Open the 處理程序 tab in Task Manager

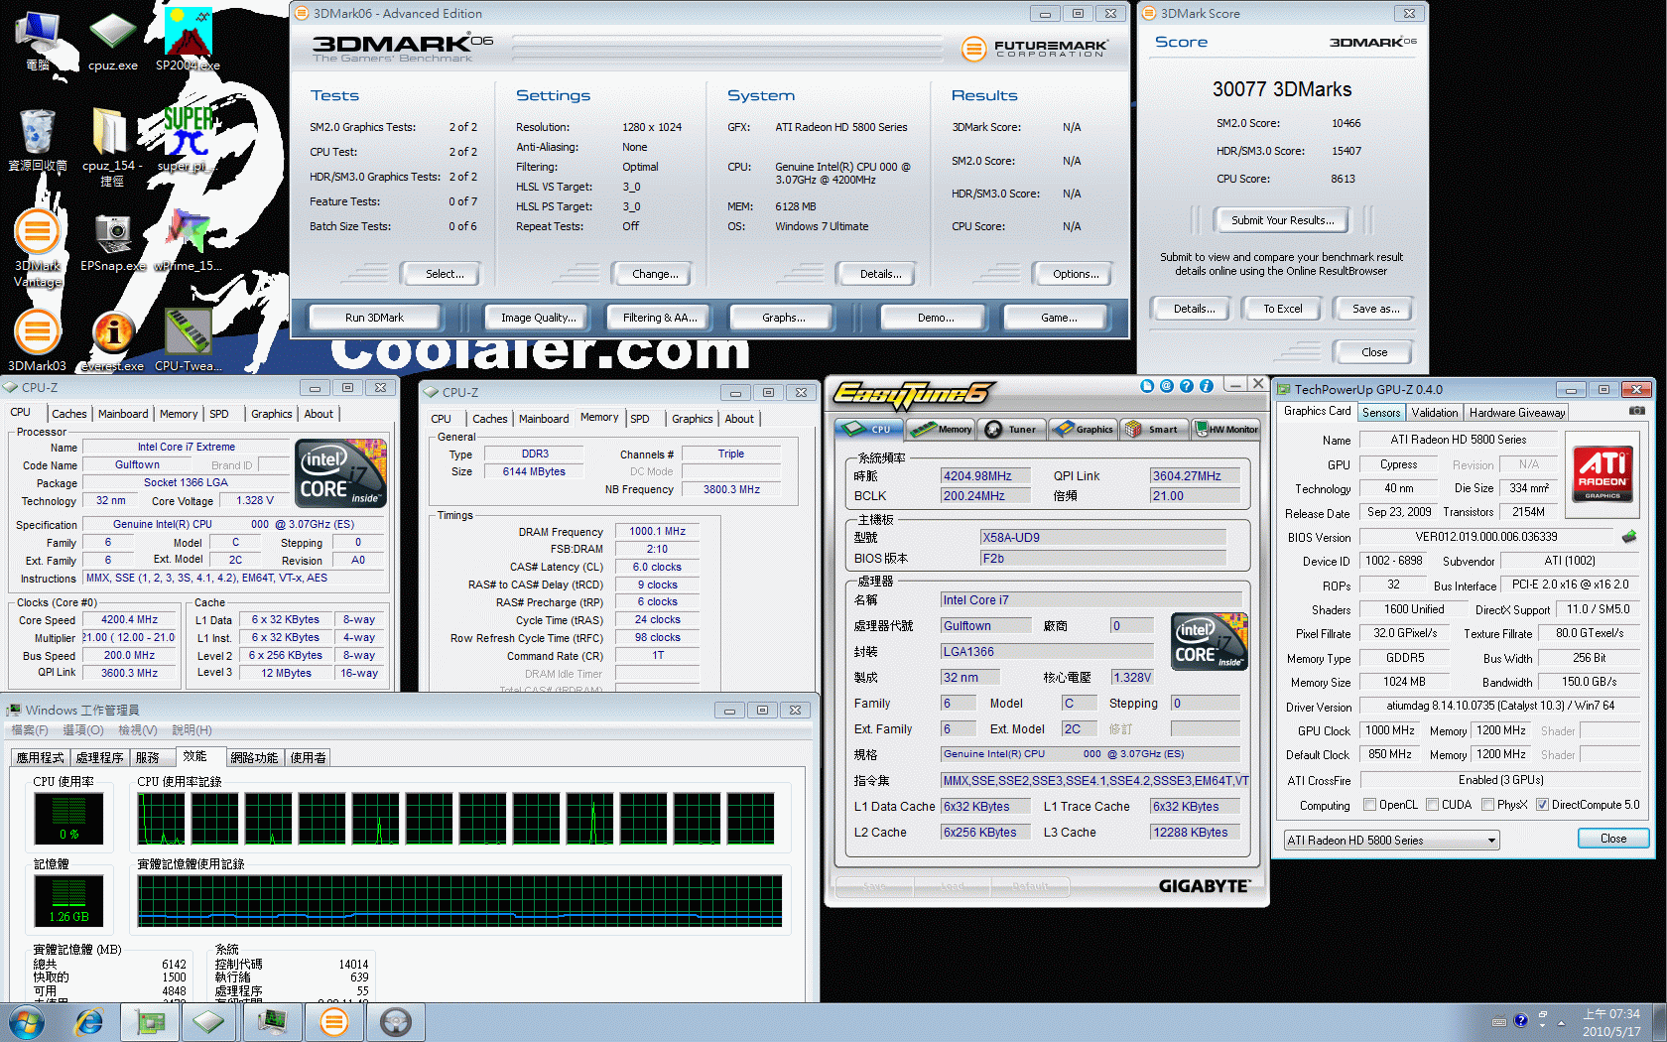(x=99, y=757)
